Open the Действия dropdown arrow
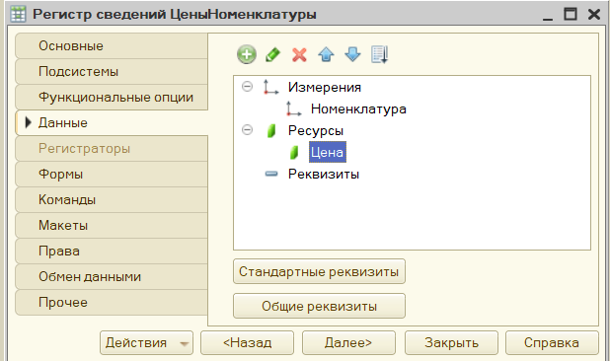The height and width of the screenshot is (361, 610). [x=184, y=343]
